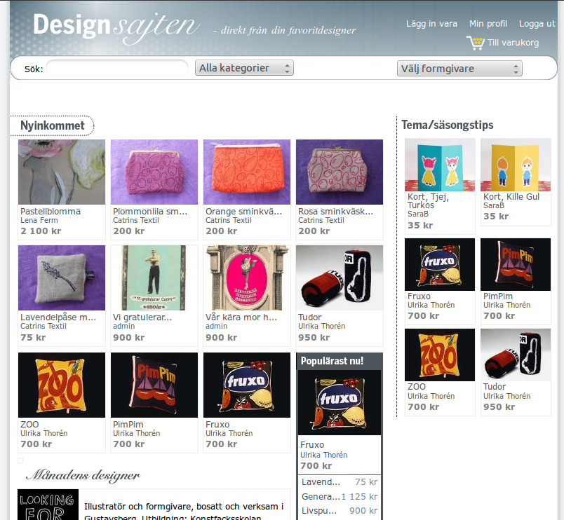Open the Till varukorg link
Viewport: 564px width, 520px height.
[x=513, y=43]
